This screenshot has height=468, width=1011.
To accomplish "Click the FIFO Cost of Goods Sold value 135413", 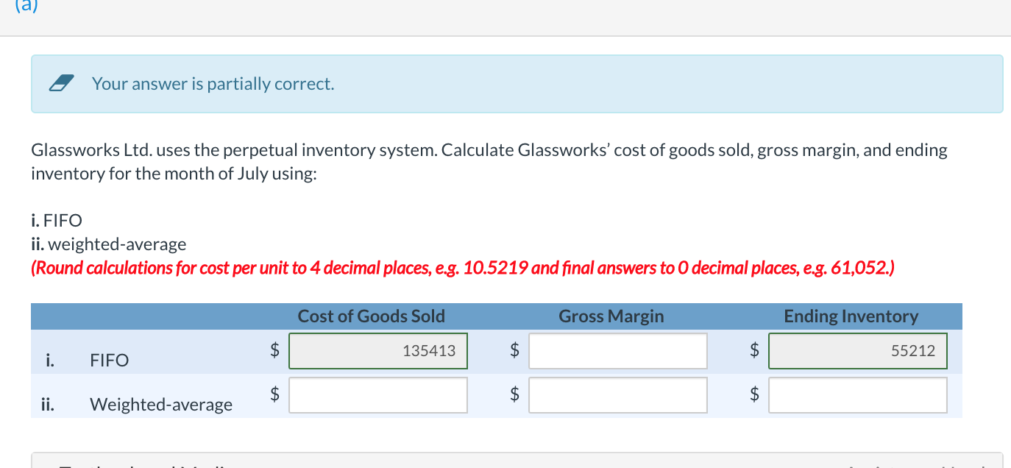I will click(378, 351).
